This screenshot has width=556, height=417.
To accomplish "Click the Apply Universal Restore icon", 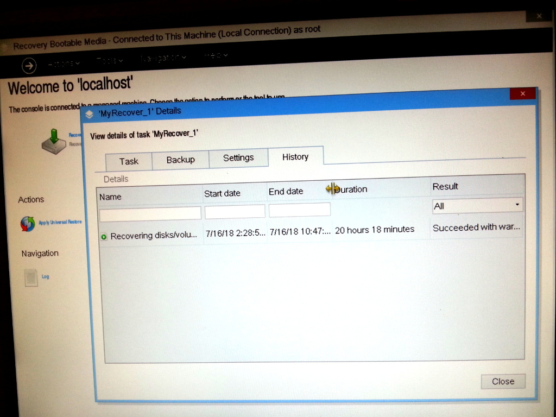I will point(28,224).
